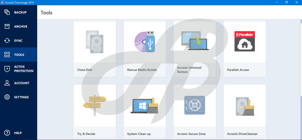The image size is (302, 140).
Task: Click the Help question mark icon
Action: point(7,133)
